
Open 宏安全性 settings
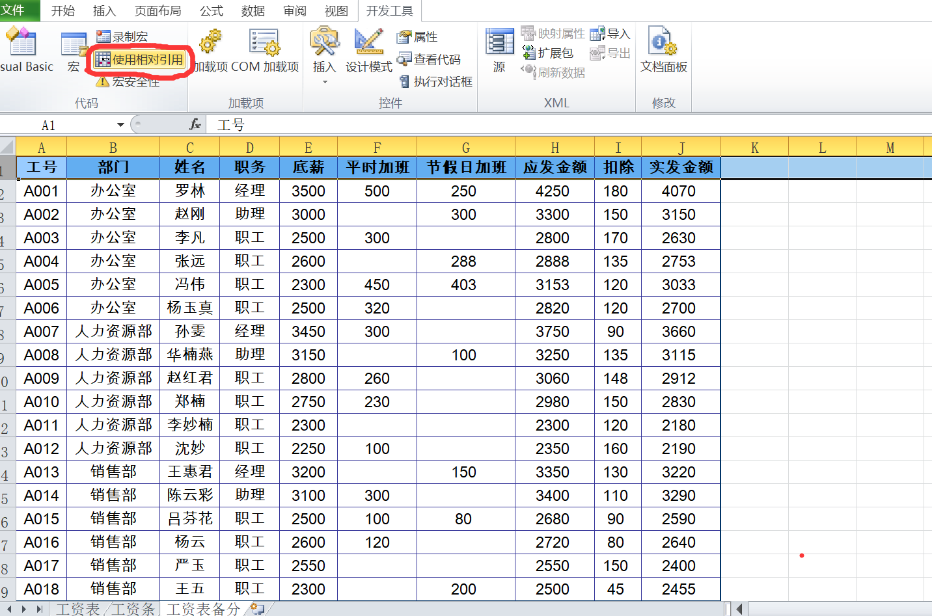pyautogui.click(x=128, y=81)
